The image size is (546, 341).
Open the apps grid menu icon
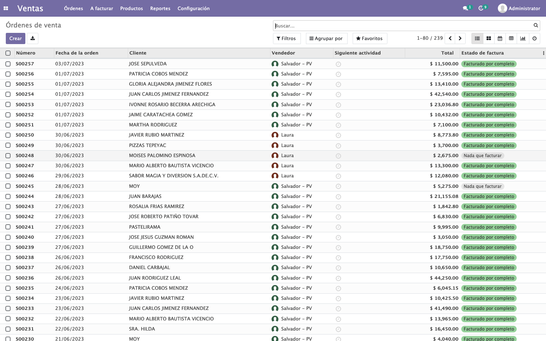click(6, 8)
